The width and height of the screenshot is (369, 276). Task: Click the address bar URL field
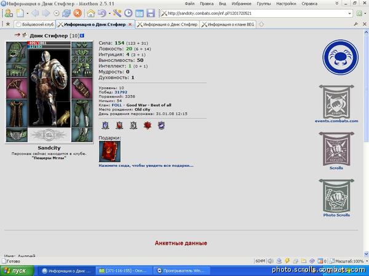(x=256, y=13)
